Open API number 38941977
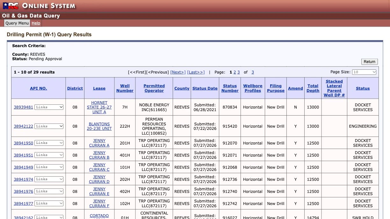The image size is (390, 219). (x=23, y=204)
